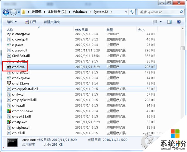187x152 pixels.
Task: Select the cmdkey.exe file icon
Action: (9, 78)
